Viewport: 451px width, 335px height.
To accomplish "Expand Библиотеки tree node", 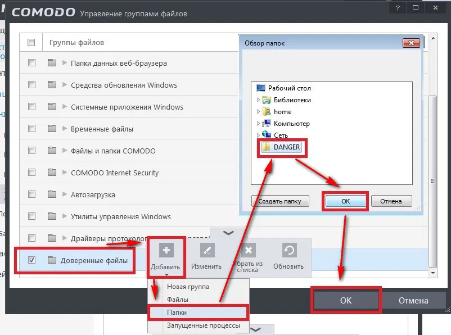I will pyautogui.click(x=258, y=100).
